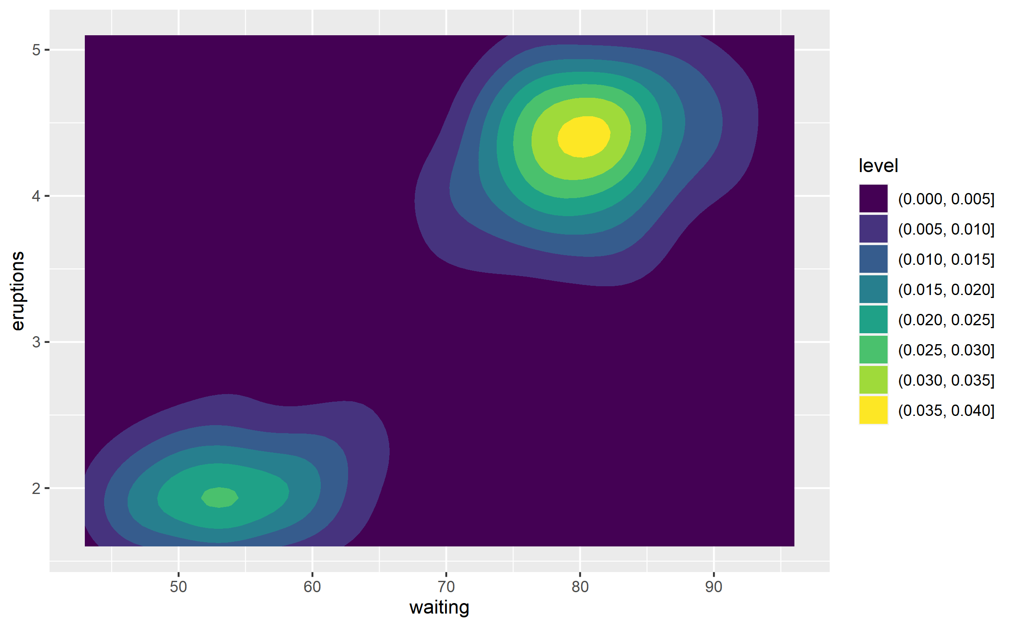Click the y-axis tick label 2
Image resolution: width=1014 pixels, height=627 pixels.
36,488
